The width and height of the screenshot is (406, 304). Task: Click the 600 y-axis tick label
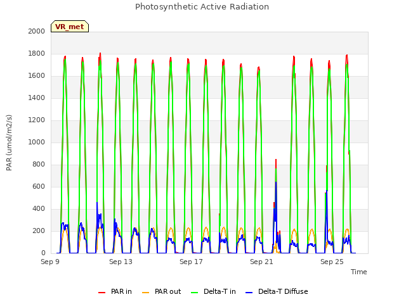39,187
